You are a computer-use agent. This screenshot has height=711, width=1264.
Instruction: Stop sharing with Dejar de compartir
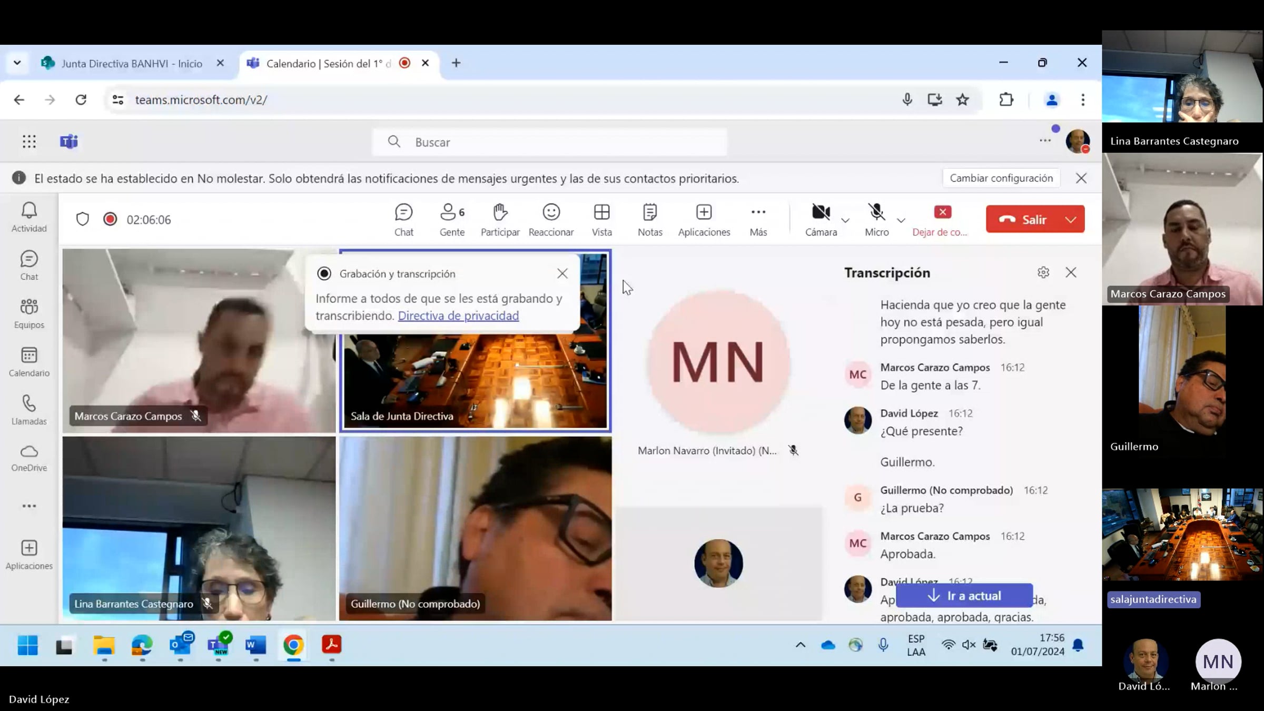[940, 220]
